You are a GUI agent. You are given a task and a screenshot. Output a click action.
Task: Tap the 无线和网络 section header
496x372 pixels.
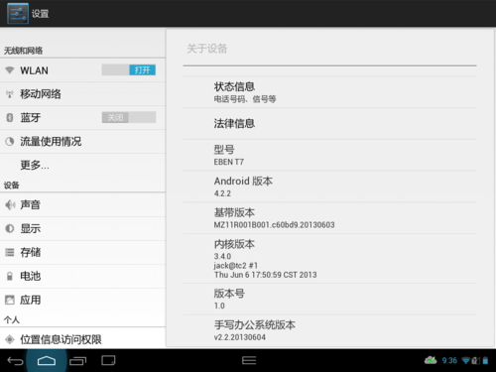tap(23, 51)
